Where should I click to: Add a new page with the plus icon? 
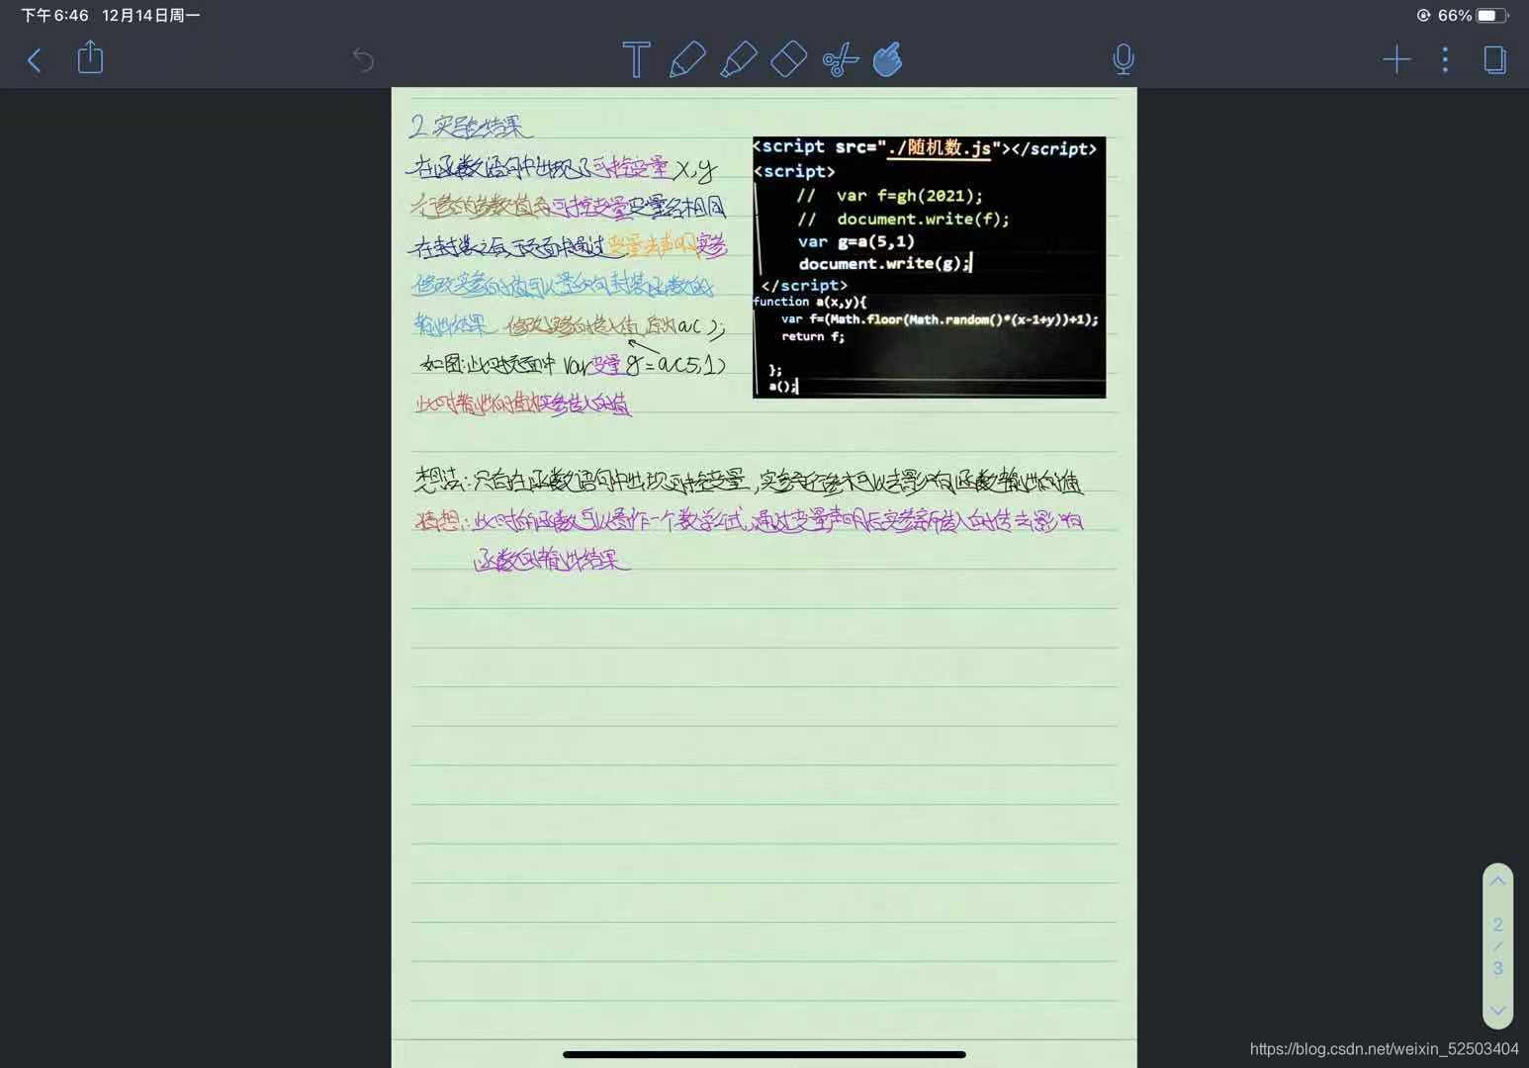coord(1396,59)
